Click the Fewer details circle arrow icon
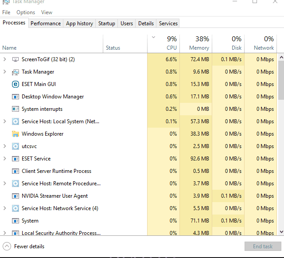This screenshot has width=284, height=258. click(7, 246)
